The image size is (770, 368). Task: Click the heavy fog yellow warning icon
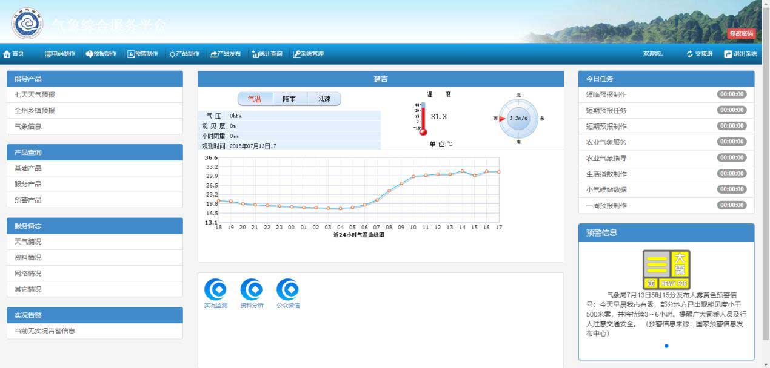point(666,269)
